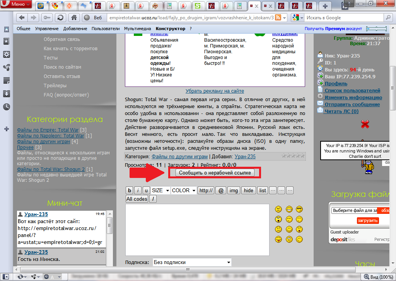
Task: Open the browser home page
Action: pyautogui.click(x=74, y=18)
